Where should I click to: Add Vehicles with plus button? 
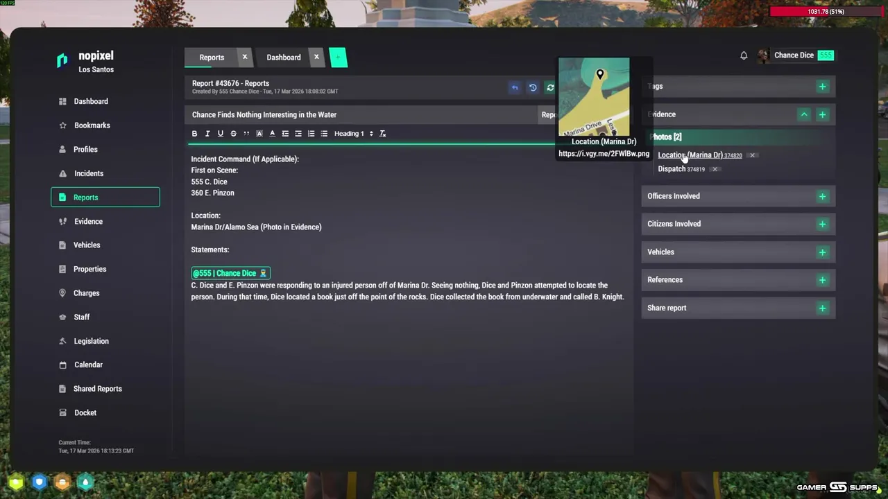(822, 252)
